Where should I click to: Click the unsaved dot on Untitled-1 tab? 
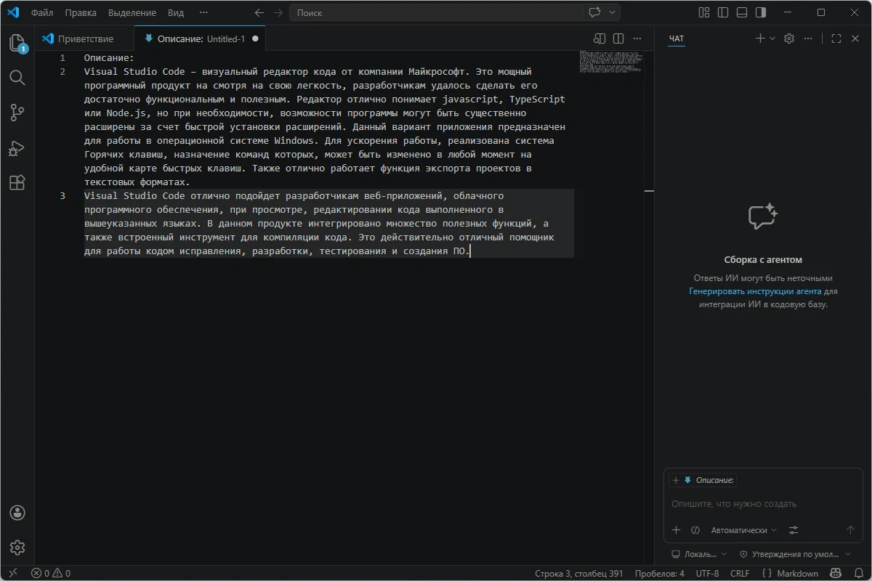(255, 38)
